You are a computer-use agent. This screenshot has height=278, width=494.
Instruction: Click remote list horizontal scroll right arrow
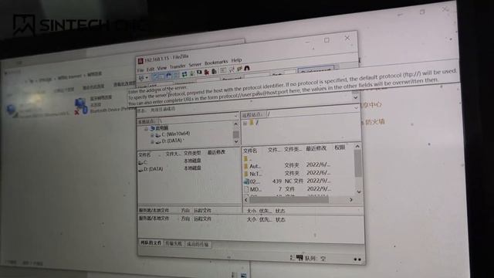[350, 200]
